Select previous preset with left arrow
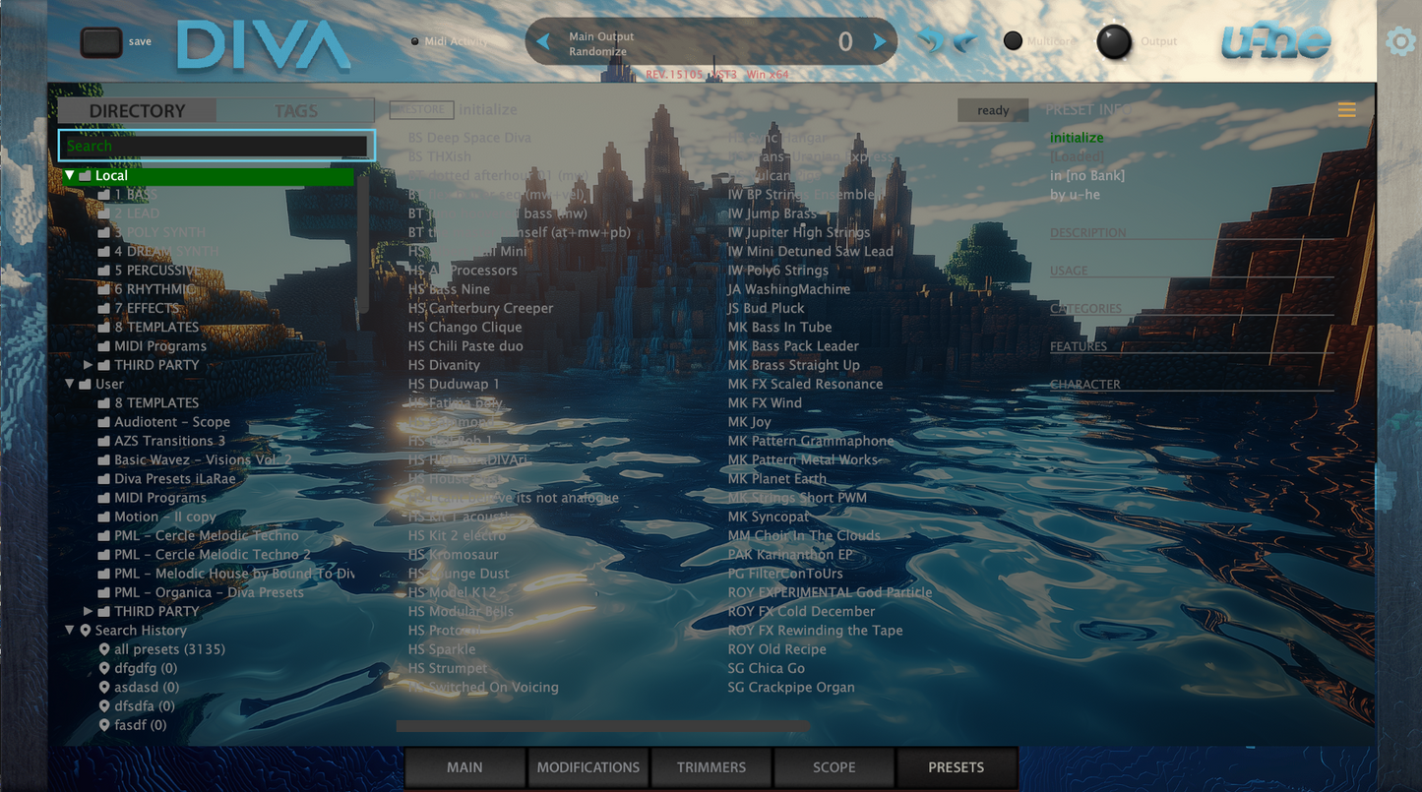 point(542,41)
